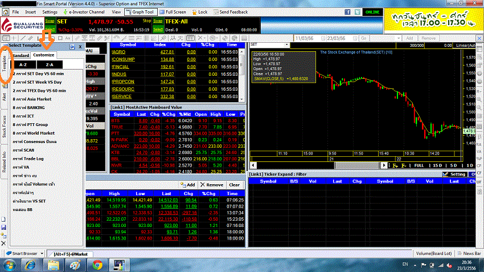Toggle the Graph Tool button
Image resolution: width=484 pixels, height=272 pixels.
click(x=140, y=12)
